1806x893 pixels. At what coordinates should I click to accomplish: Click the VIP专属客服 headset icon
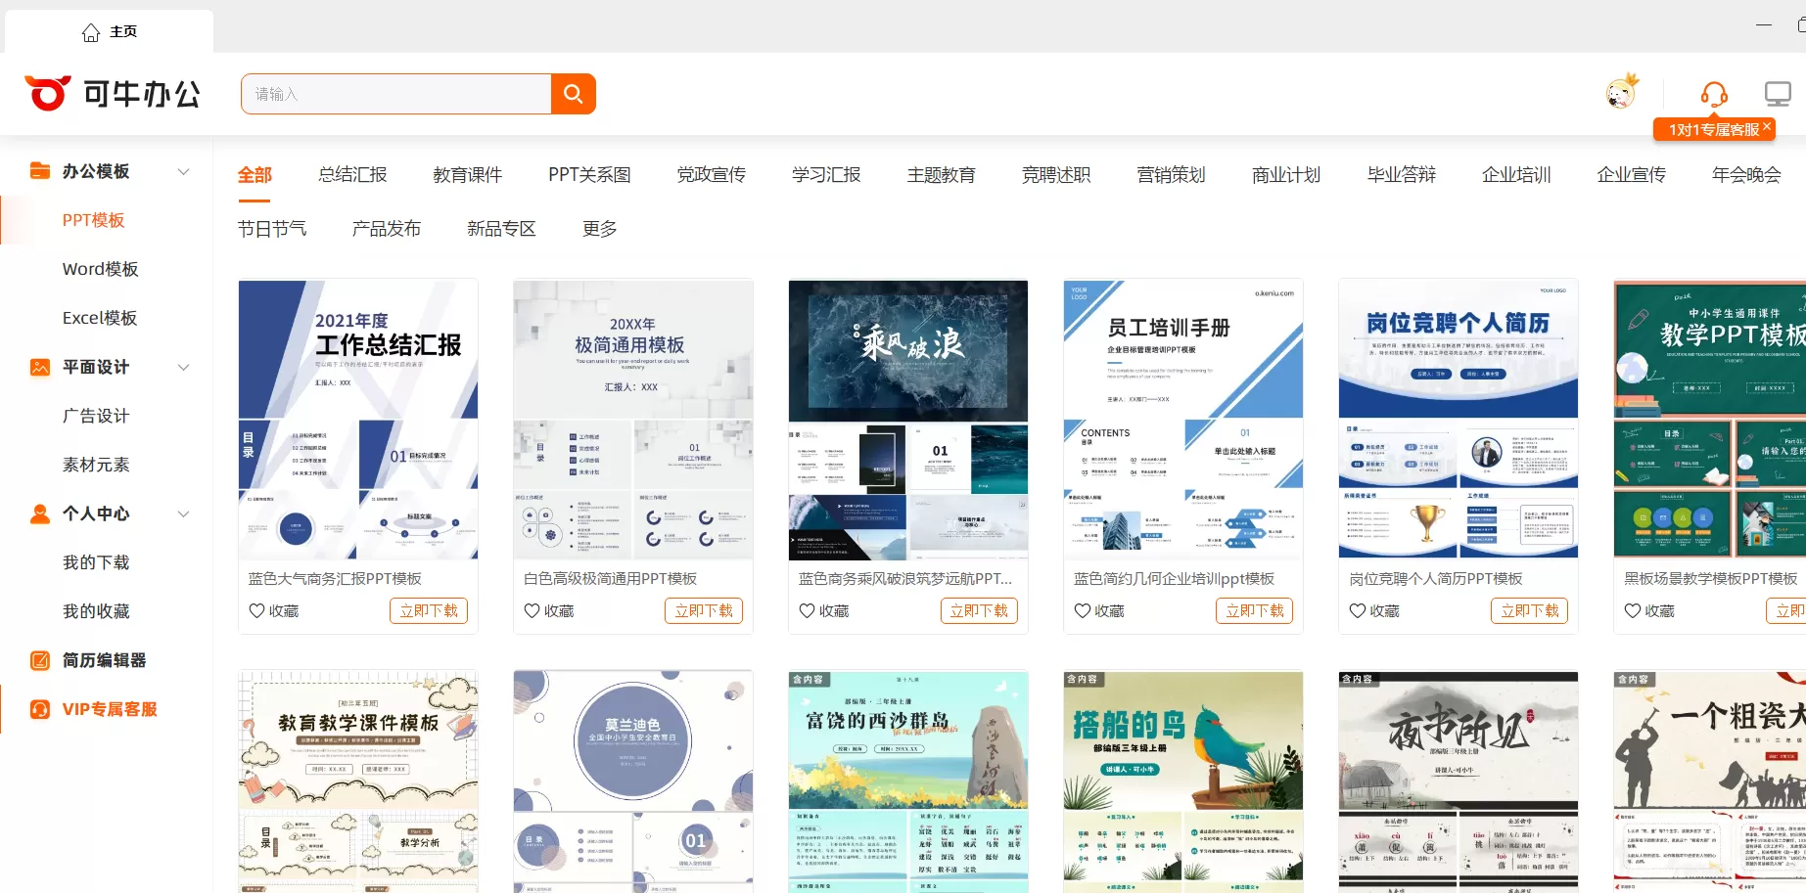click(40, 709)
